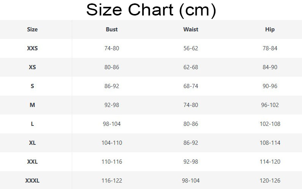Click the XS hip value 84-90
The width and height of the screenshot is (302, 189).
coord(270,67)
